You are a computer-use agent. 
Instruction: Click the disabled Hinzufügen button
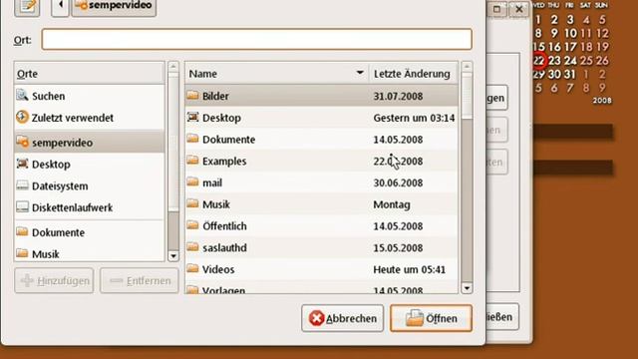(x=54, y=280)
